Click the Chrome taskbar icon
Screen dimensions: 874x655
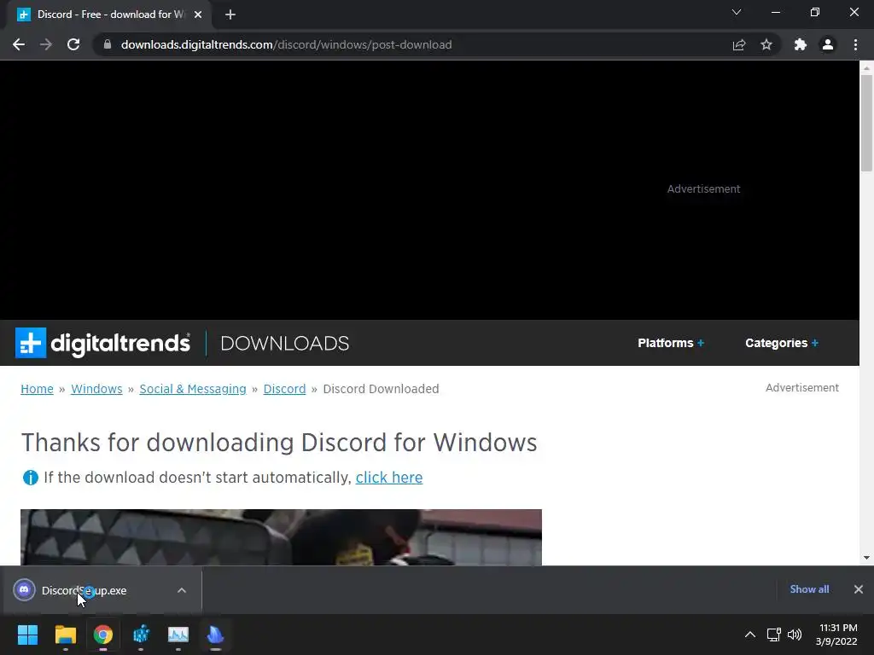pos(102,635)
